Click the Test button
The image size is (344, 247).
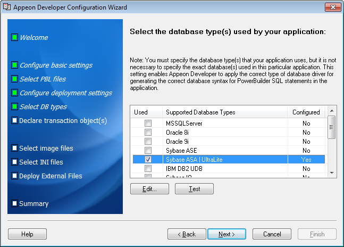pyautogui.click(x=194, y=189)
